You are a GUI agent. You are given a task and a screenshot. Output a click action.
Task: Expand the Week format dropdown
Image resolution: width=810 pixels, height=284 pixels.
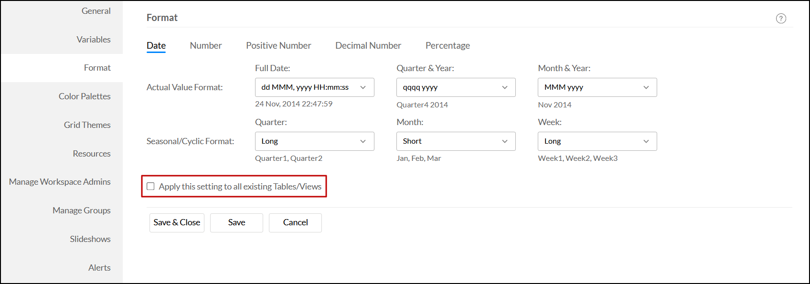click(x=597, y=141)
